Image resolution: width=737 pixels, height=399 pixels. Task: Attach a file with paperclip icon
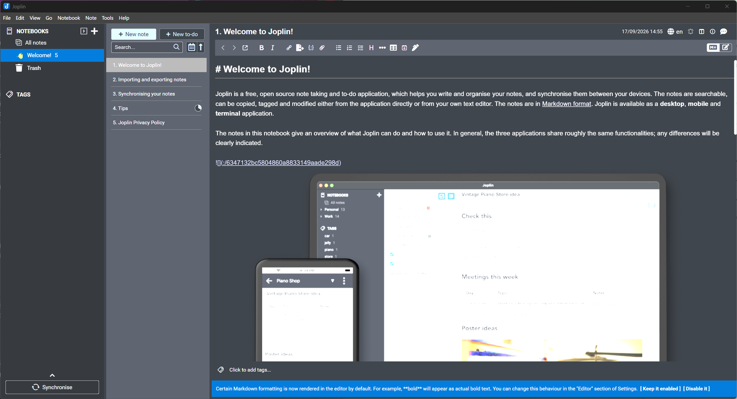322,48
